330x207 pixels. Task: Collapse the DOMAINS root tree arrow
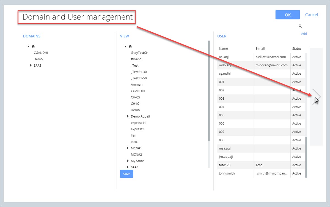tap(28, 47)
